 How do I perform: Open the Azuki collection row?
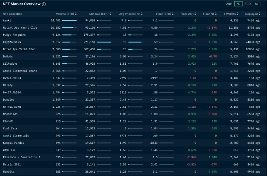click(133, 20)
